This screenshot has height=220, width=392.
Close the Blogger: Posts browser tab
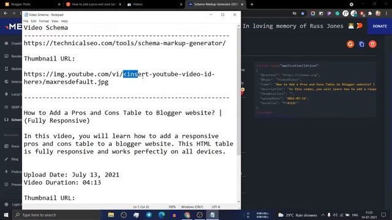tap(59, 4)
